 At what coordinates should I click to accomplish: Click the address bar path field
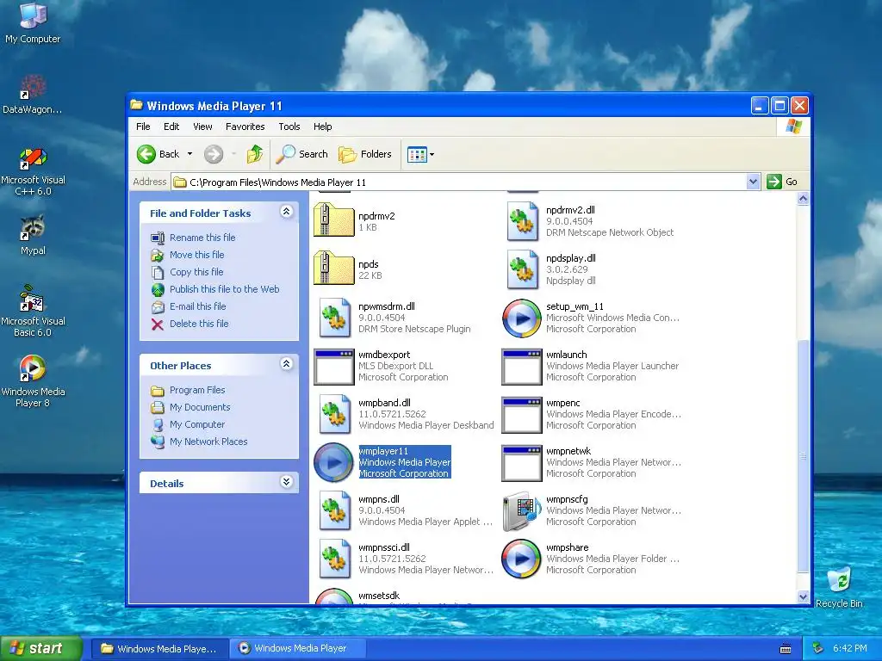(x=458, y=182)
